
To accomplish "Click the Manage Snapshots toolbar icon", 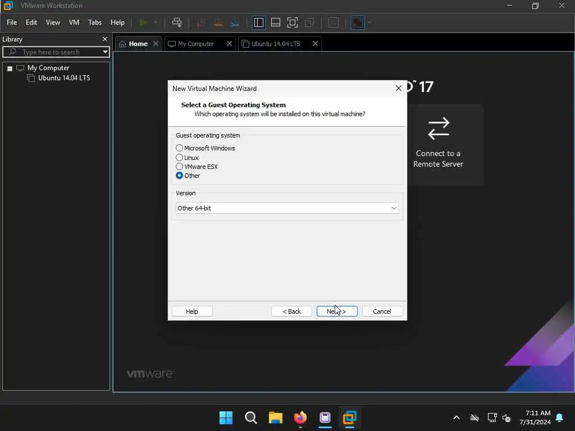I will [x=235, y=22].
